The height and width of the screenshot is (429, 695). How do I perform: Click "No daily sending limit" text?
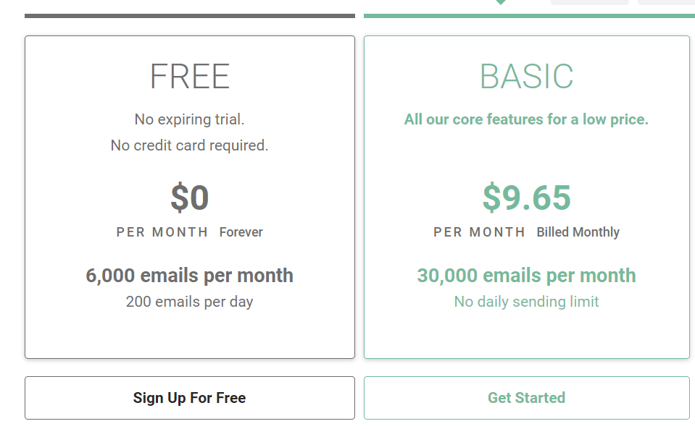click(527, 302)
